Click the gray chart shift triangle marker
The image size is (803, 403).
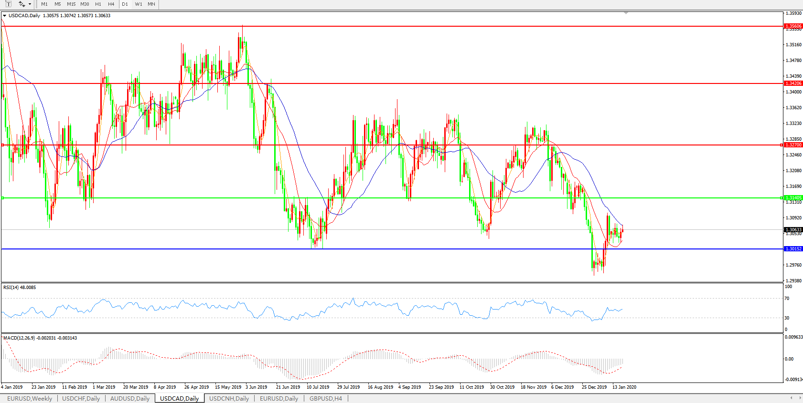click(626, 13)
